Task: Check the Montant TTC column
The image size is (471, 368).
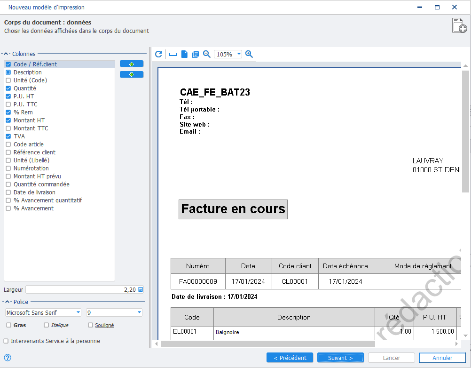Action: click(8, 128)
